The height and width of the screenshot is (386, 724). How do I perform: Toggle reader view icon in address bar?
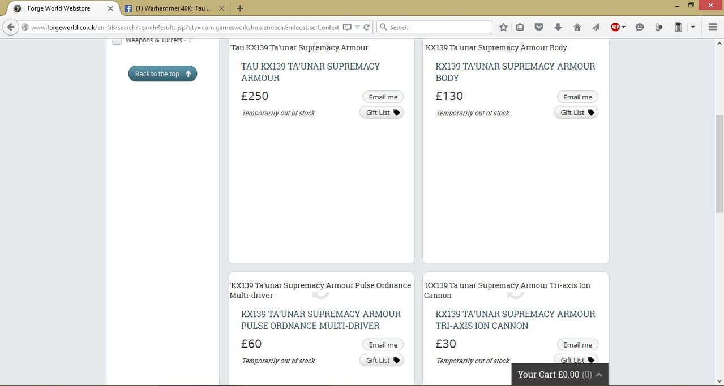coord(347,27)
